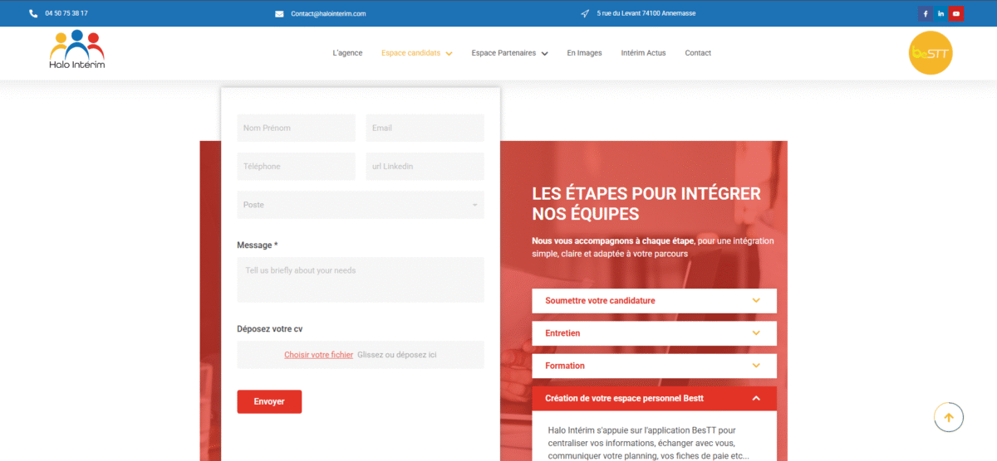Screen dimensions: 997x461
Task: Open En Images menu item
Action: [584, 53]
